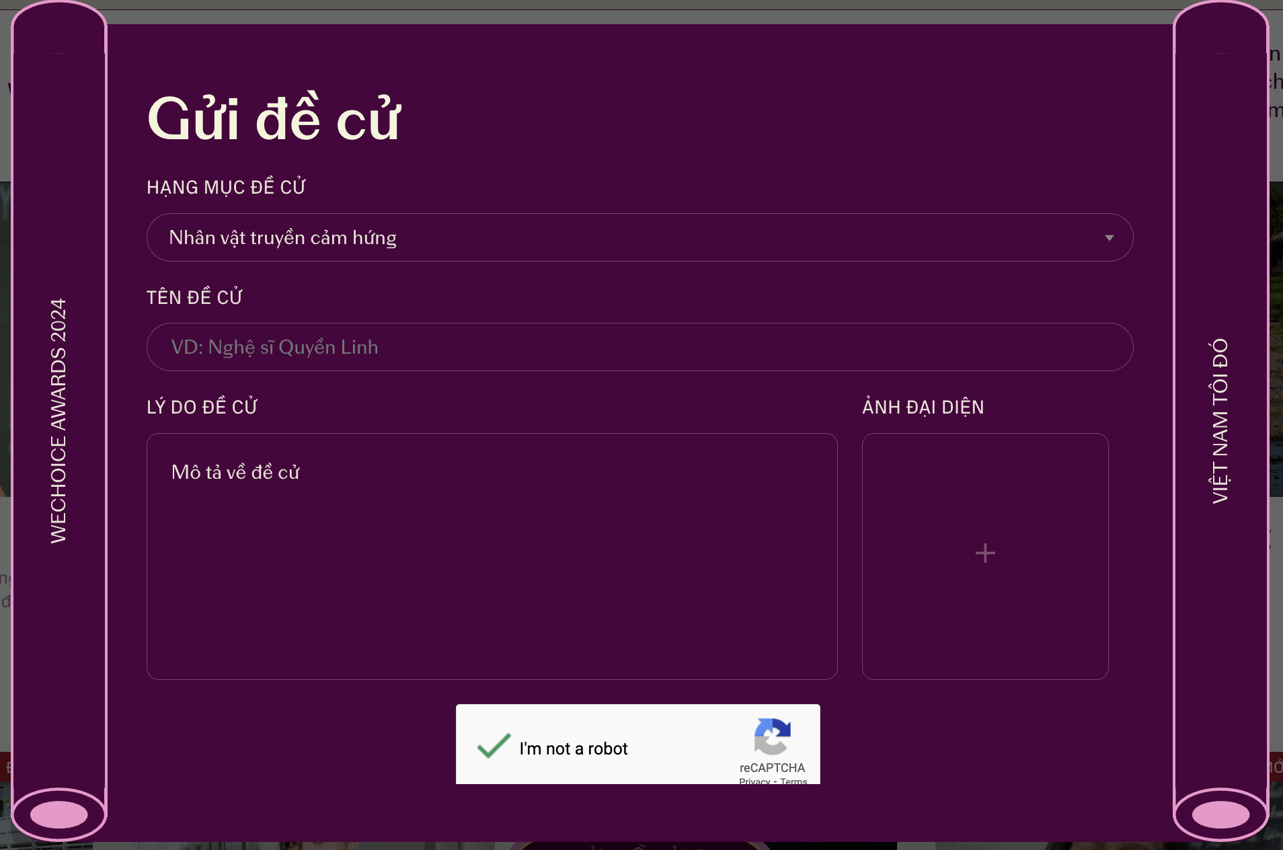Click the dropdown arrow for nomination category
Viewport: 1283px width, 850px height.
click(1109, 237)
